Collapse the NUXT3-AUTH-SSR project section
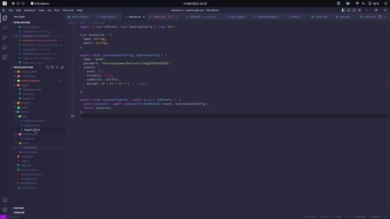 tap(23, 68)
